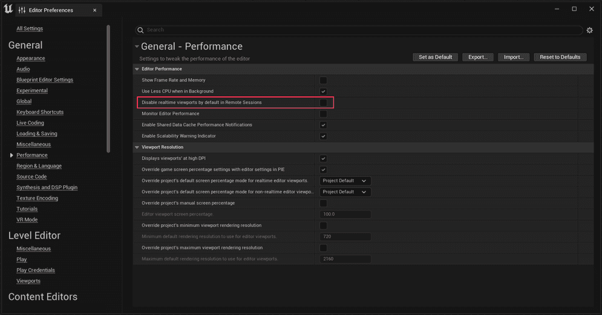Open Appearance settings in sidebar
Screen dimensions: 602x315
(31, 58)
